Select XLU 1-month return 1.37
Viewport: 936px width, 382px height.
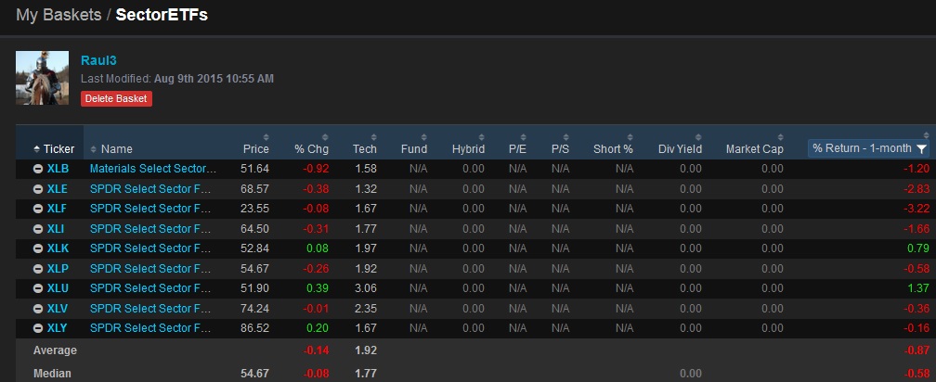[918, 288]
